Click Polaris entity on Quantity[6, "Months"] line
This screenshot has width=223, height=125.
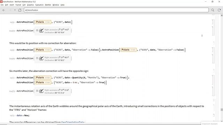(x=43, y=77)
